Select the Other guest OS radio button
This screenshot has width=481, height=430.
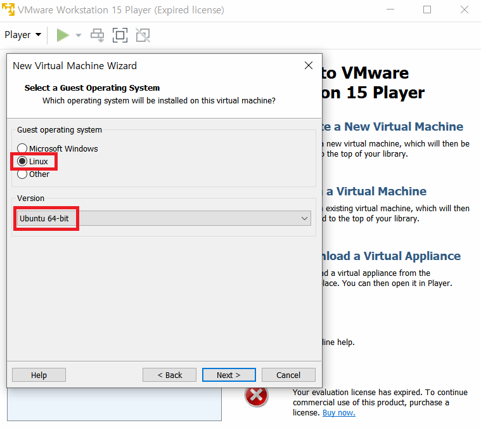pos(22,174)
